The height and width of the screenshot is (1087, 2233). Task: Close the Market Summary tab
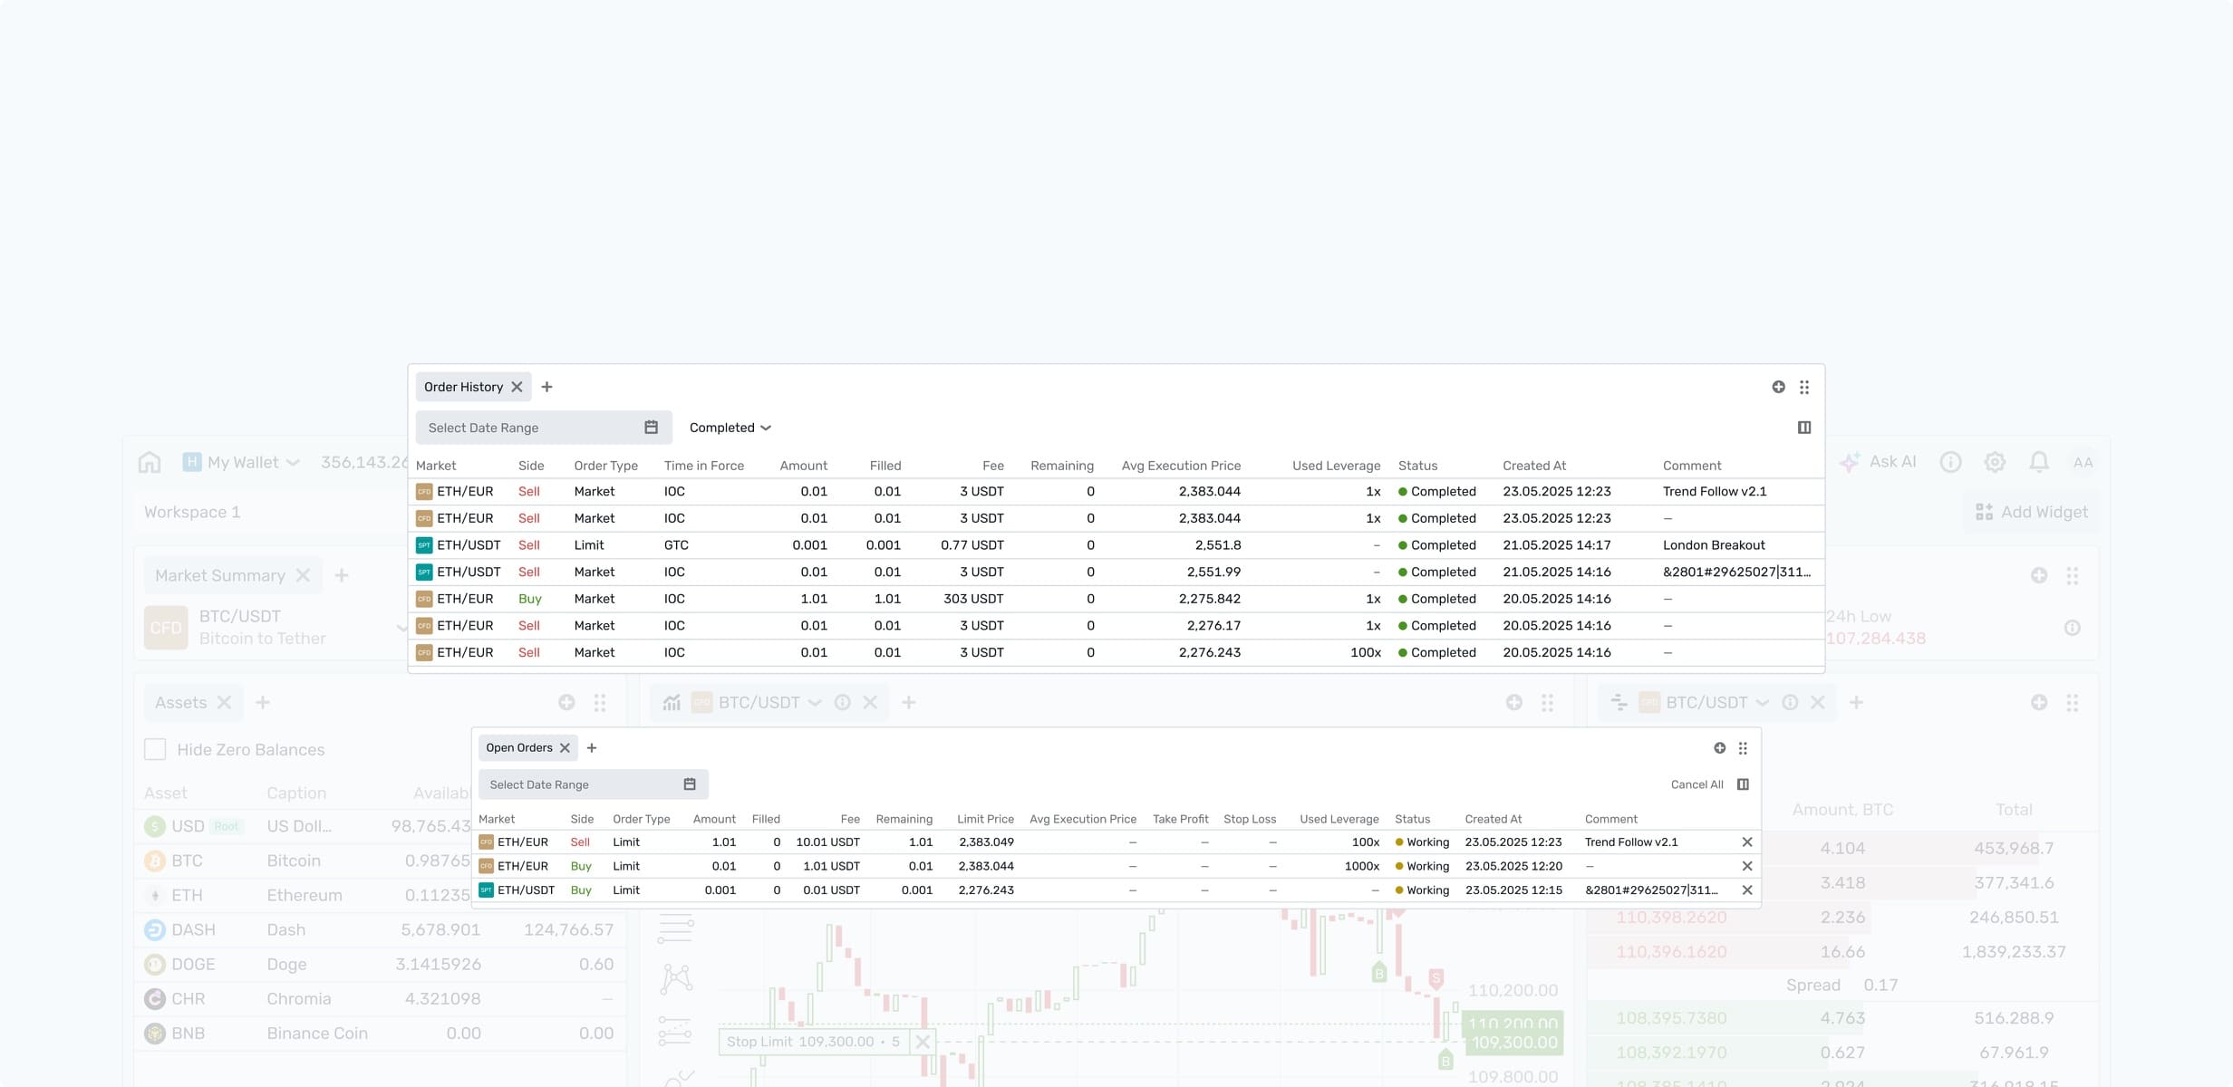click(303, 575)
